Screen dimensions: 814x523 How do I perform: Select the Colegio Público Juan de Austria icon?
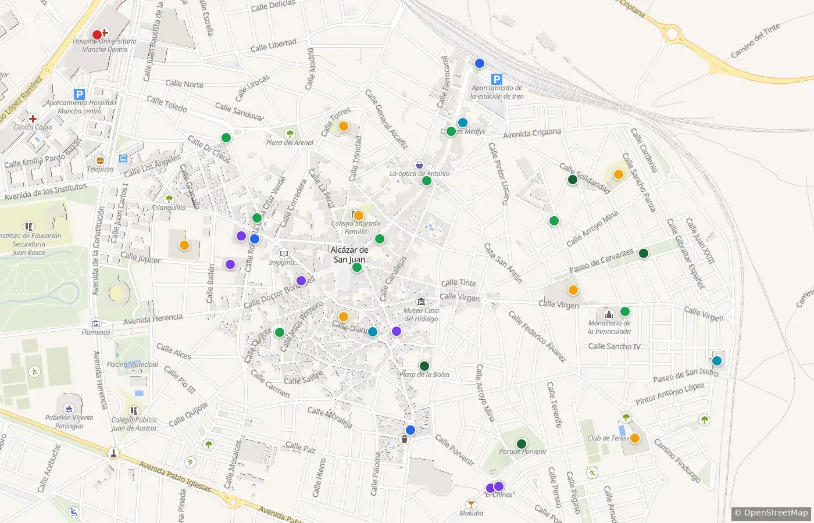(x=134, y=411)
